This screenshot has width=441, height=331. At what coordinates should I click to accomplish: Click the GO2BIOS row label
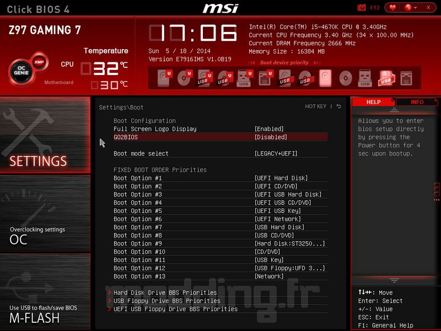pos(126,137)
